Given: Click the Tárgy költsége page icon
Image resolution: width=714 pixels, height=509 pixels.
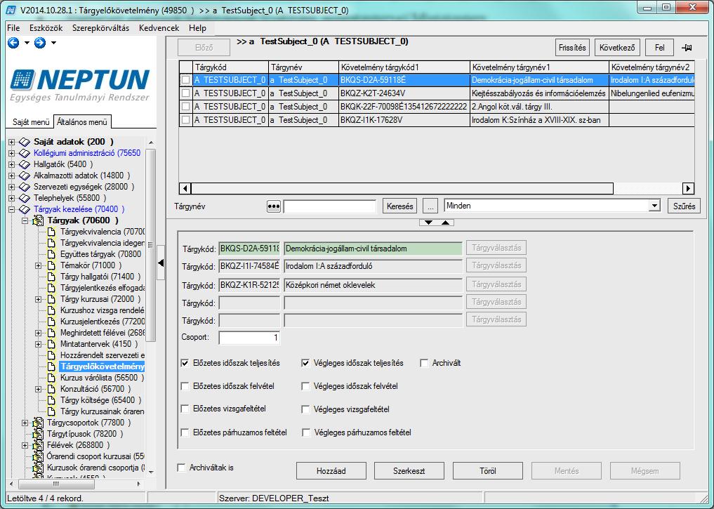Looking at the screenshot, I should click(x=51, y=400).
